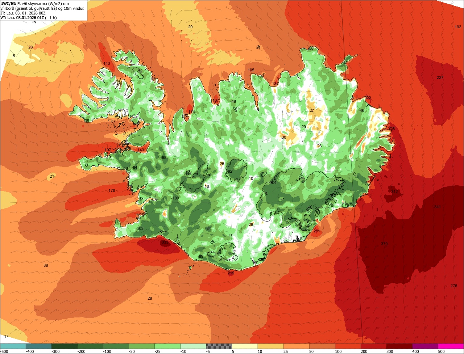This screenshot has height=354, width=464.
Task: Select the dark green -200 to -100 legend swatch
Action: click(x=90, y=346)
